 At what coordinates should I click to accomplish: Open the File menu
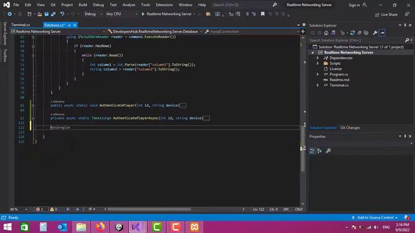(16, 5)
